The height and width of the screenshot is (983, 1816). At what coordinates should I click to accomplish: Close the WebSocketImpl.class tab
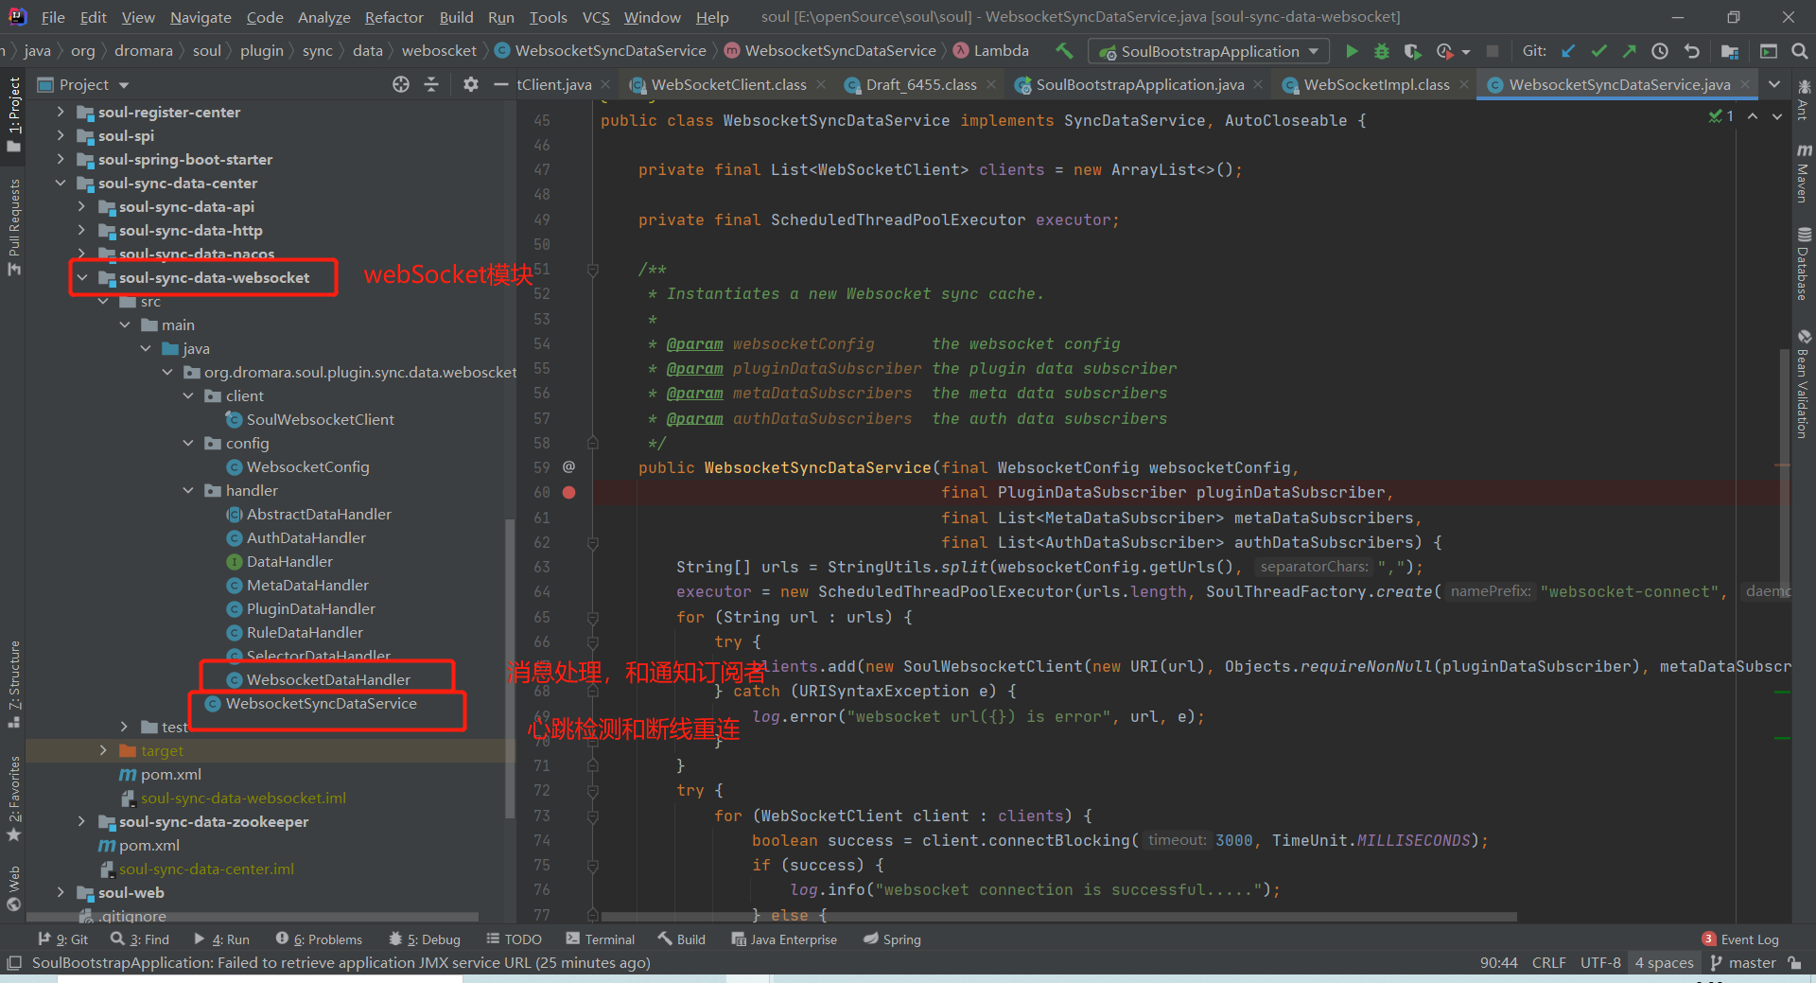pyautogui.click(x=1464, y=84)
